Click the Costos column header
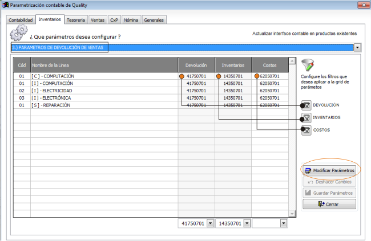The width and height of the screenshot is (371, 241). (270, 65)
